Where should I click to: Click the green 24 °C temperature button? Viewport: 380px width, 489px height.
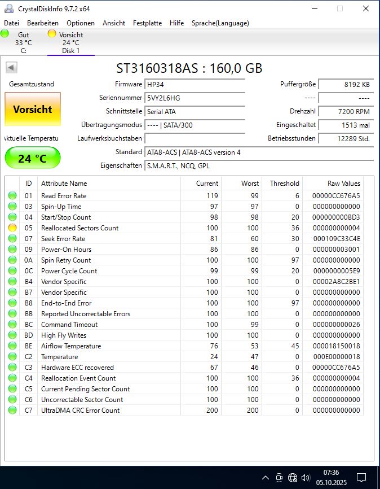coord(33,158)
